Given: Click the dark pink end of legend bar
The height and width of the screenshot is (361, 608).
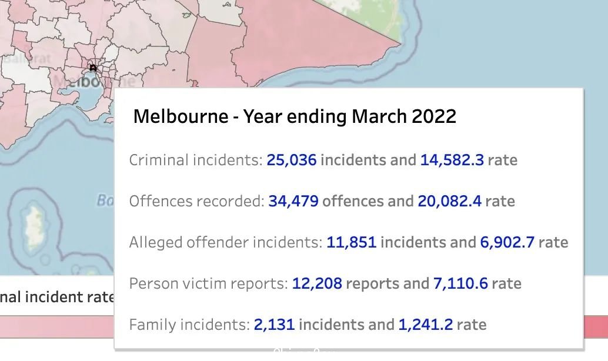Looking at the screenshot, I should click(x=596, y=327).
